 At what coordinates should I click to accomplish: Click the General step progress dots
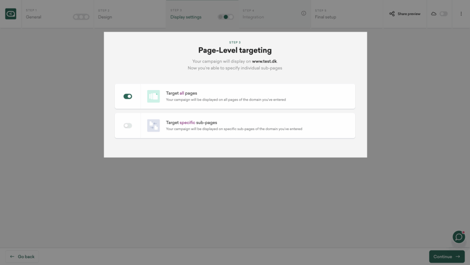tap(81, 17)
